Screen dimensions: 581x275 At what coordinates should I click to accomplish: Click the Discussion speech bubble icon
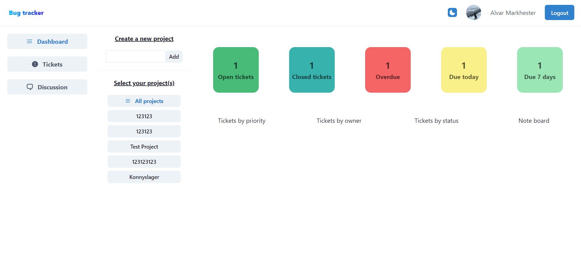tap(30, 87)
